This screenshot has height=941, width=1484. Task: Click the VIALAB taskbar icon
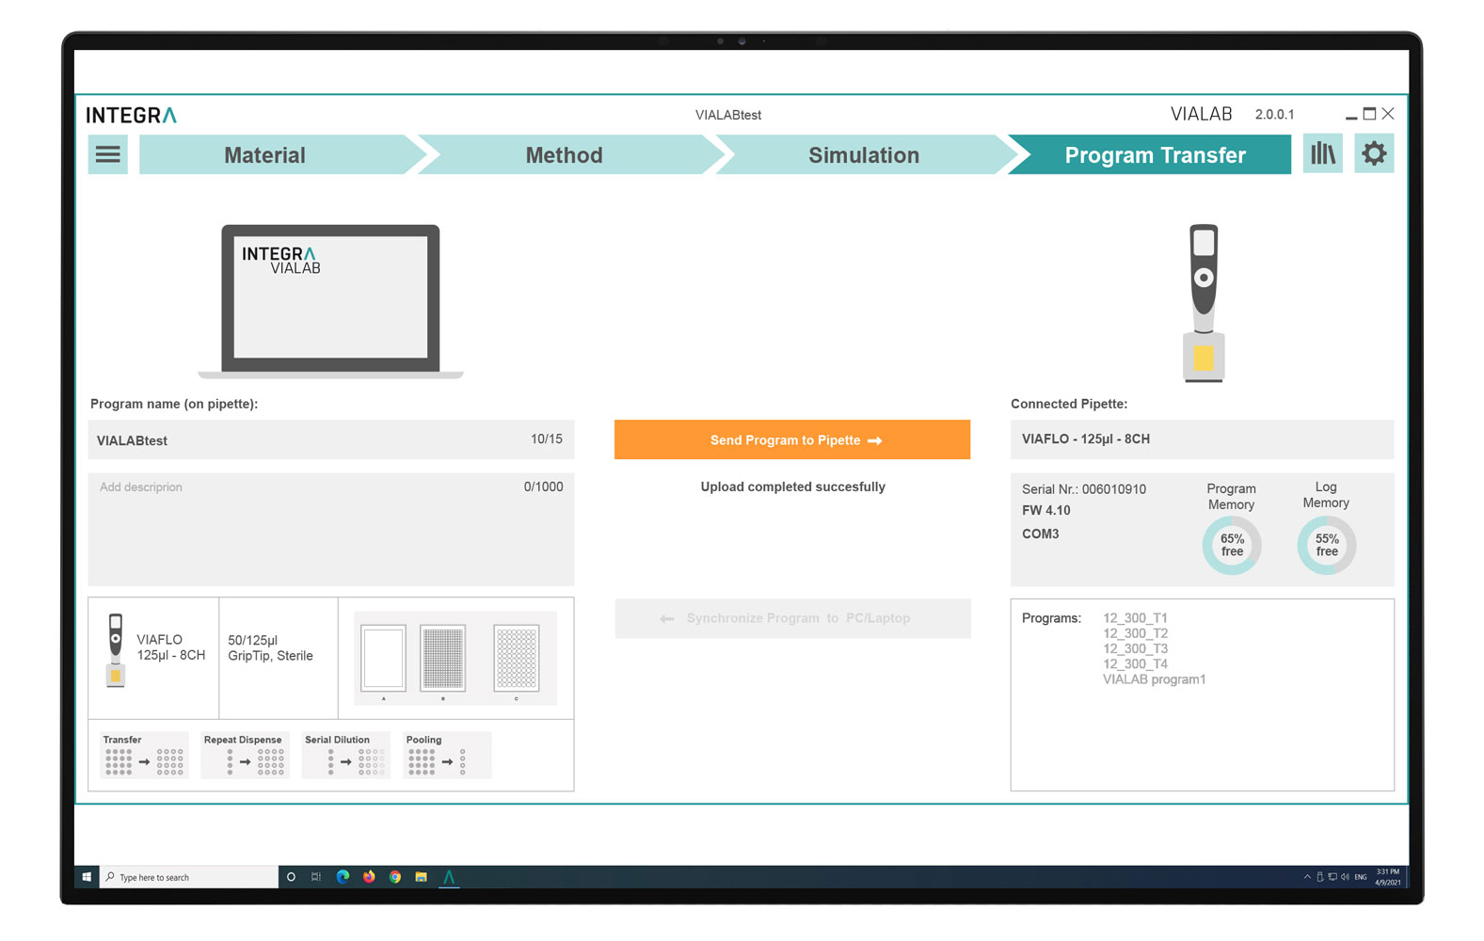(449, 877)
